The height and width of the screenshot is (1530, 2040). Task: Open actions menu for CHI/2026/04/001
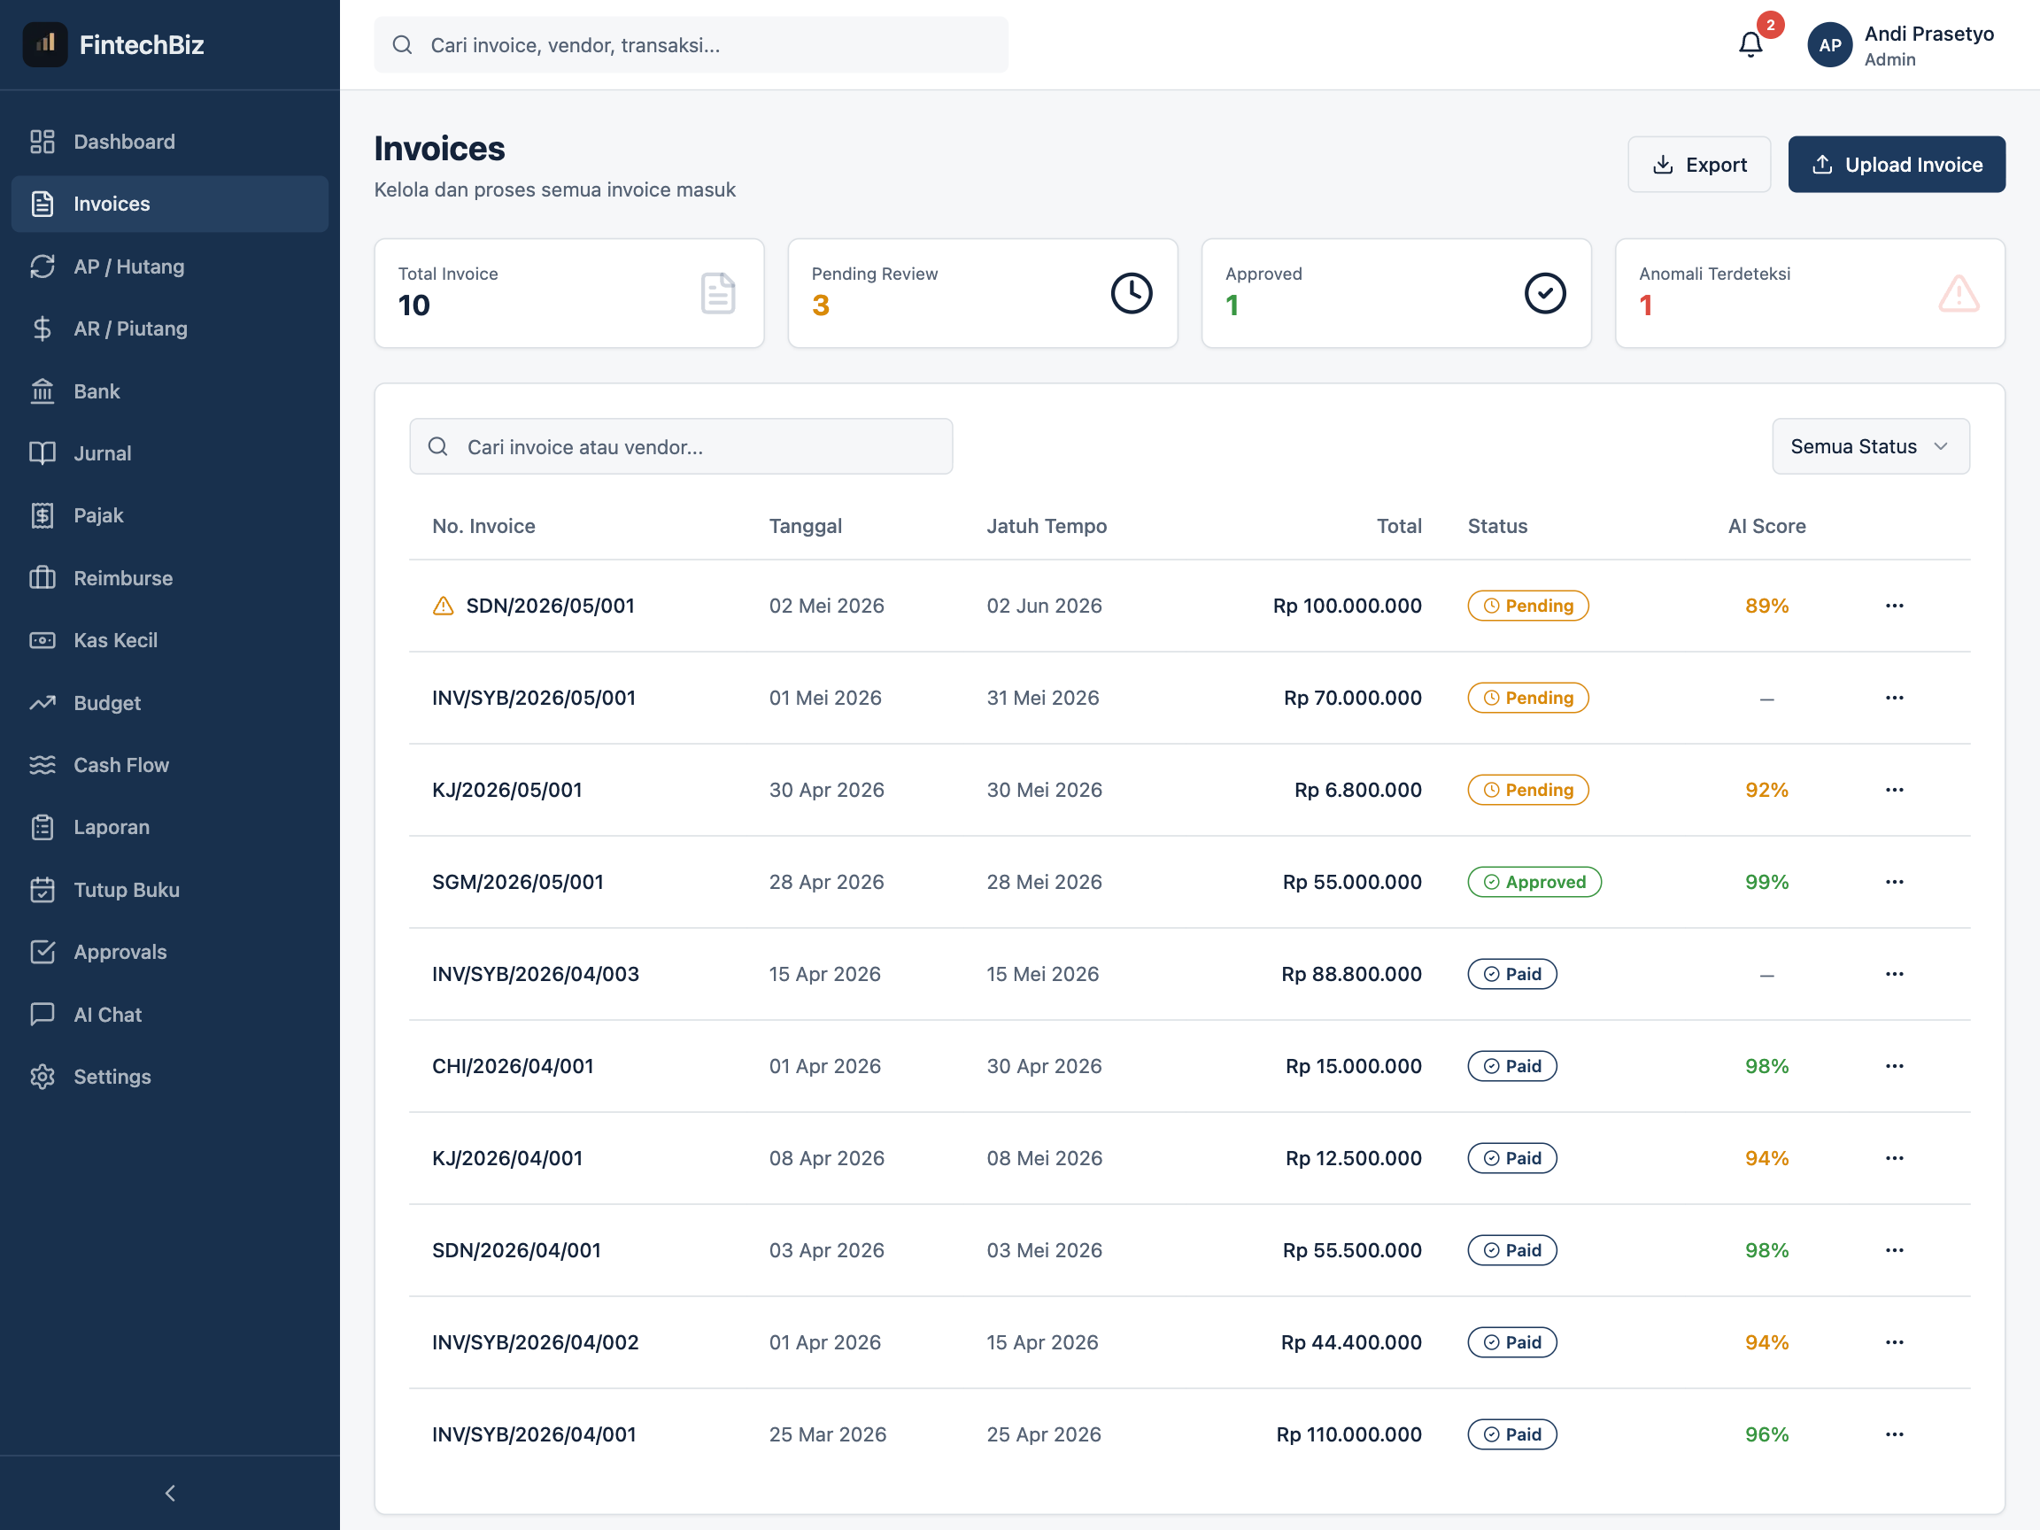point(1894,1066)
